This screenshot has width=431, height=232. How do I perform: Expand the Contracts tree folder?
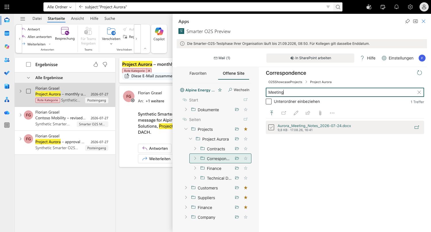pyautogui.click(x=195, y=149)
